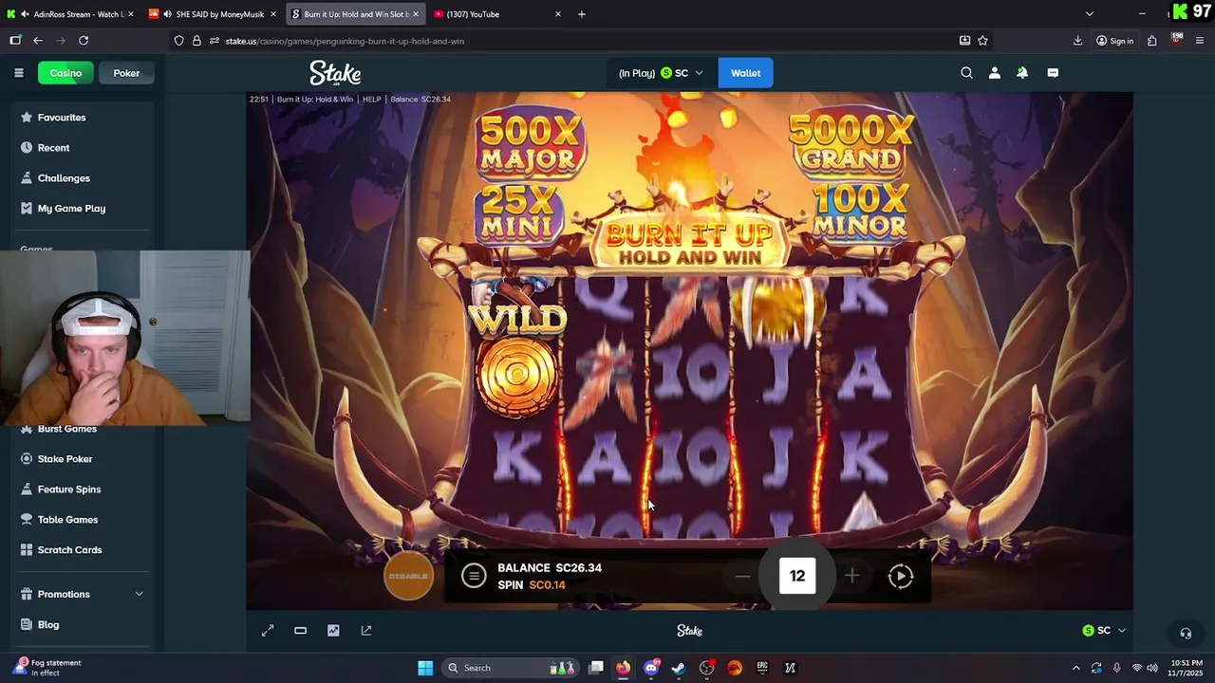Viewport: 1215px width, 683px height.
Task: Open browser extensions puzzle icon
Action: pyautogui.click(x=1151, y=41)
